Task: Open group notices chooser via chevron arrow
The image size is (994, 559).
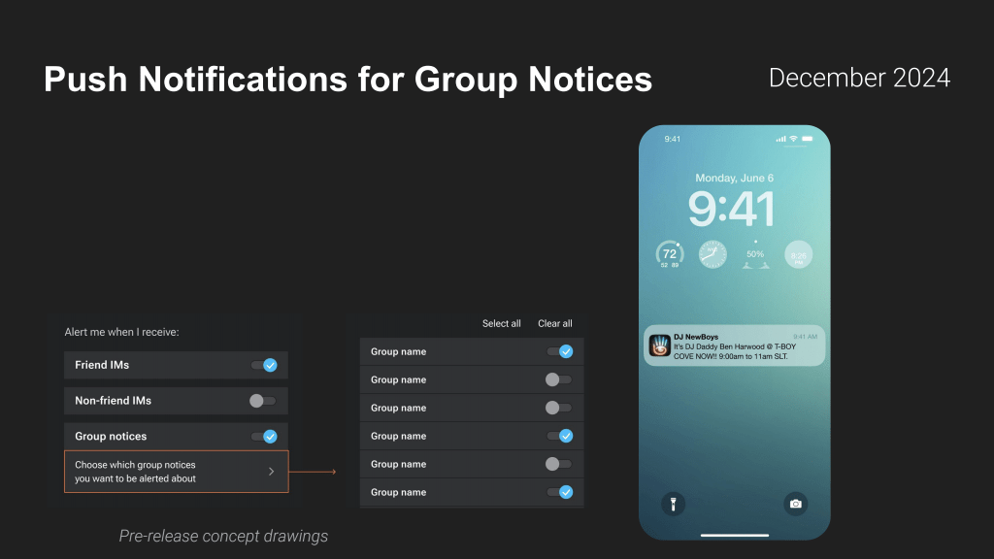Action: click(x=271, y=472)
